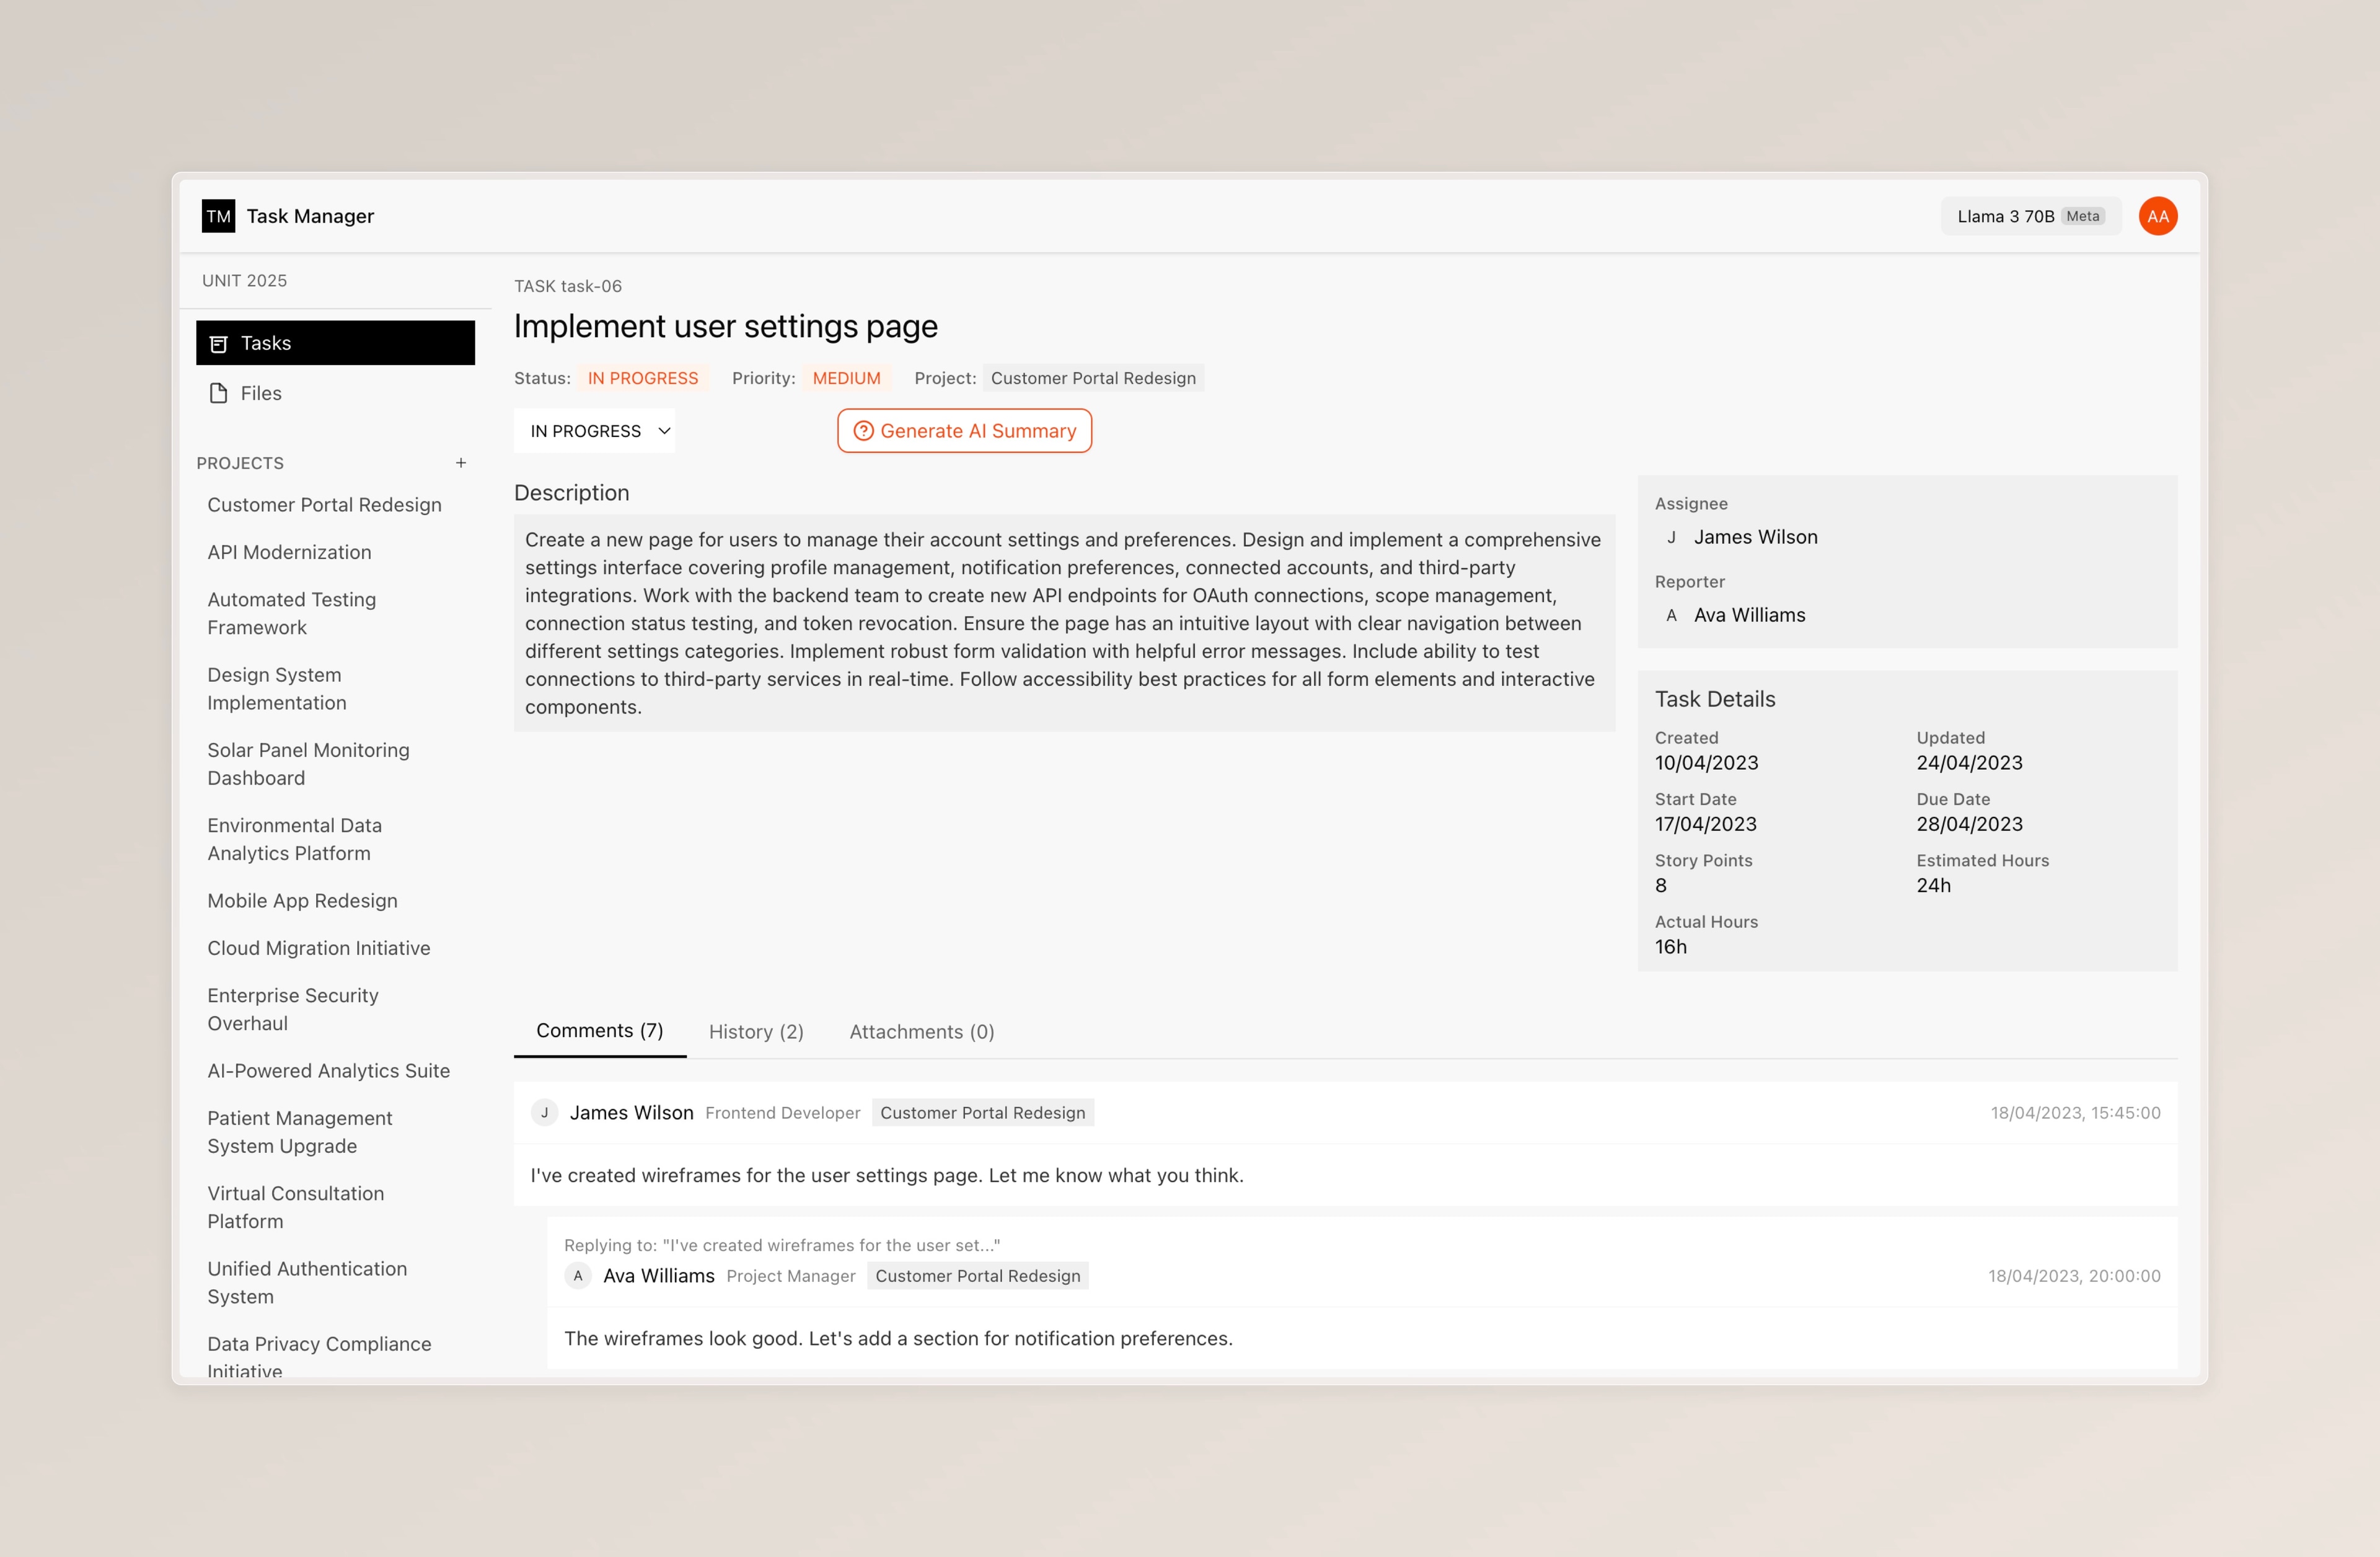
Task: Open the AA user avatar menu
Action: coord(2157,216)
